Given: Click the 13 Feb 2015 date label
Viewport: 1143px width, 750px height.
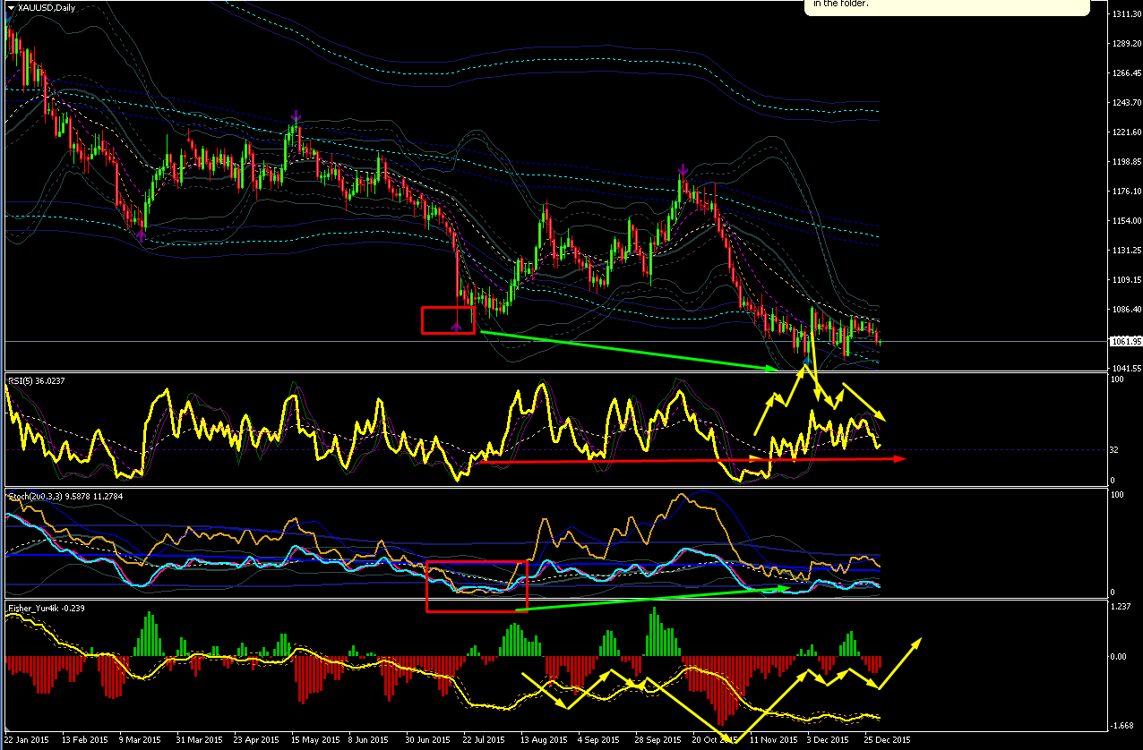Looking at the screenshot, I should 85,740.
